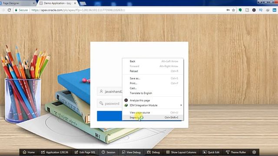Open developer toolbar settings gear
The width and height of the screenshot is (278, 156).
point(254,152)
